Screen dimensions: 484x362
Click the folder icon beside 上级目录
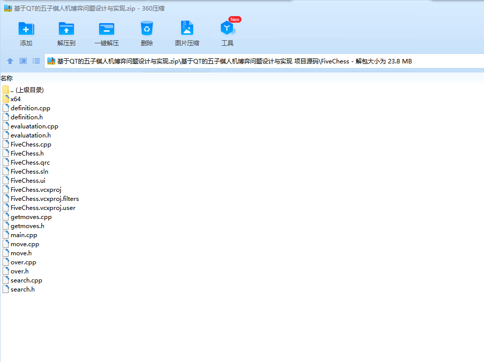6,90
